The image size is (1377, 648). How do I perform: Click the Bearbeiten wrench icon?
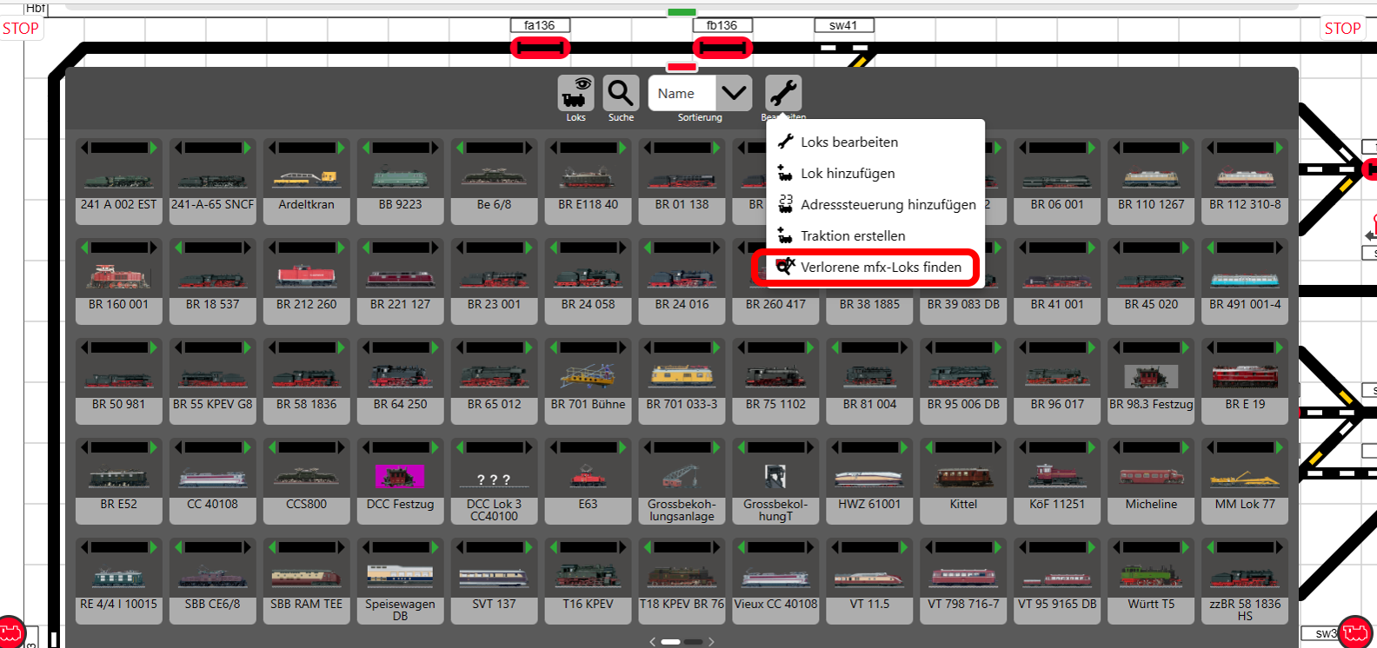783,92
